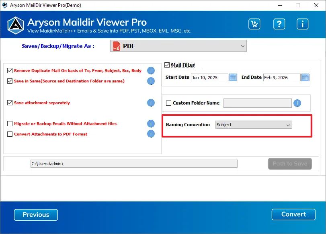The height and width of the screenshot is (234, 326).
Task: Open the Naming Convention Subject dropdown
Action: point(254,125)
